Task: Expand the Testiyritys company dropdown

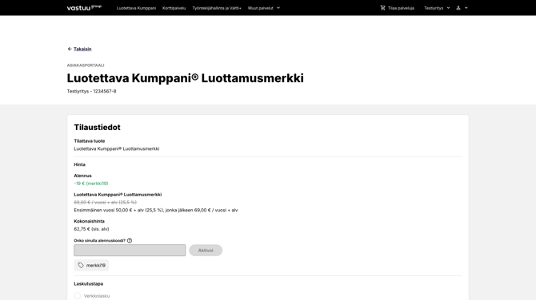Action: pos(437,8)
